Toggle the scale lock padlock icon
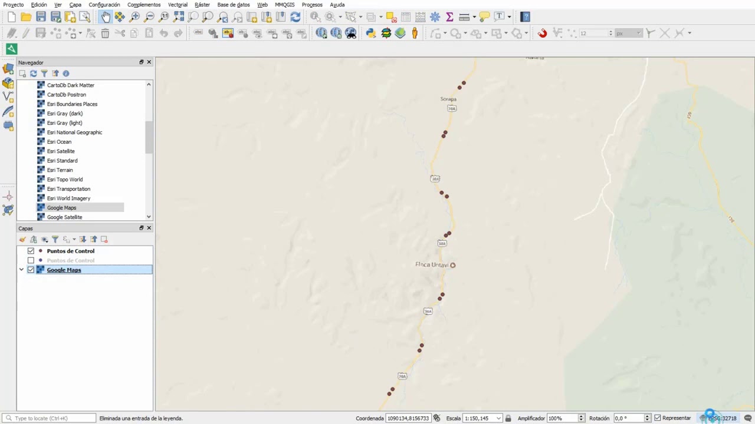755x424 pixels. coord(508,418)
